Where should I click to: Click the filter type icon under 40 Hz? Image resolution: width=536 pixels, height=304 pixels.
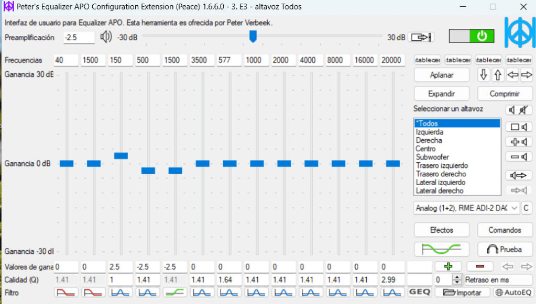tap(66, 292)
